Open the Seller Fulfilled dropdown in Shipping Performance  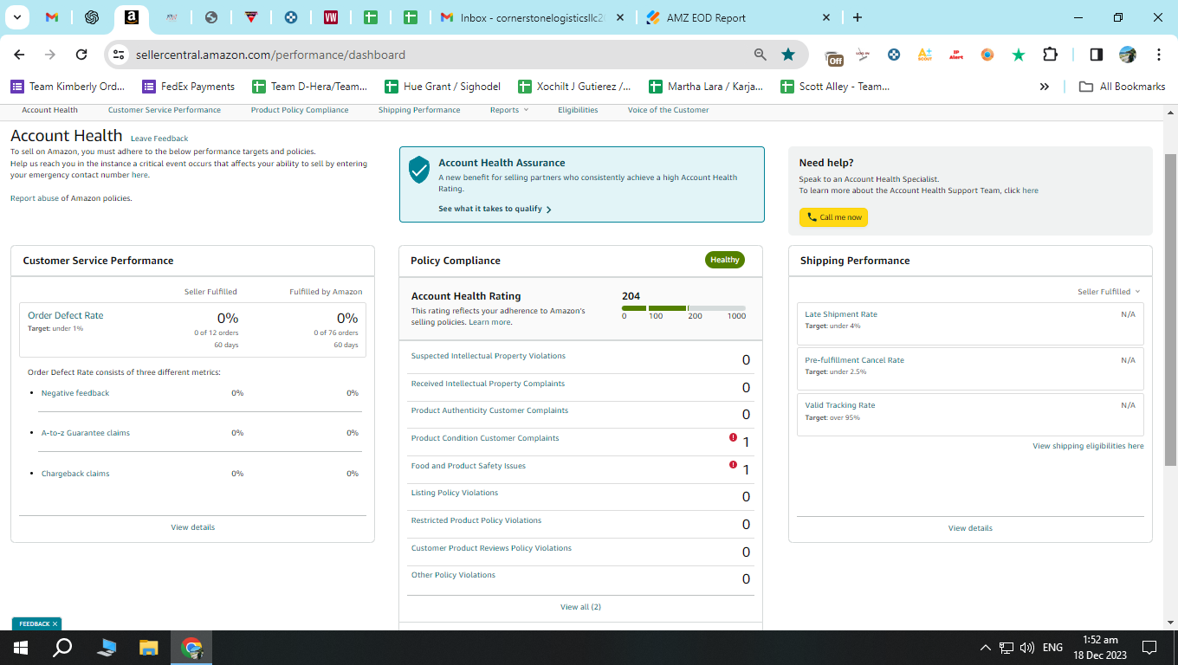click(1109, 292)
